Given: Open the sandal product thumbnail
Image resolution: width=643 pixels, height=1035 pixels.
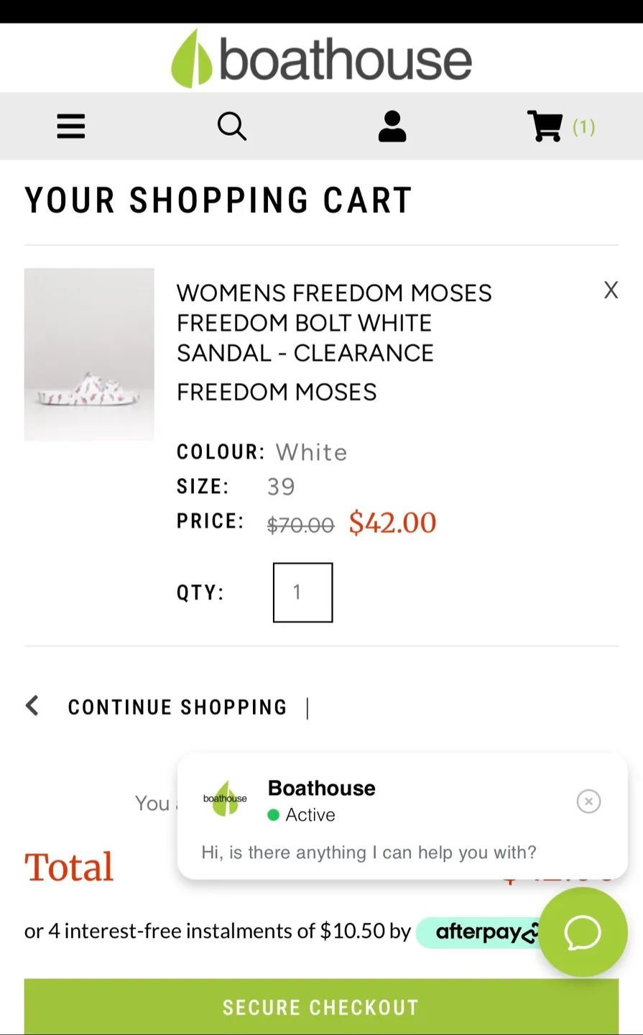Looking at the screenshot, I should tap(89, 354).
